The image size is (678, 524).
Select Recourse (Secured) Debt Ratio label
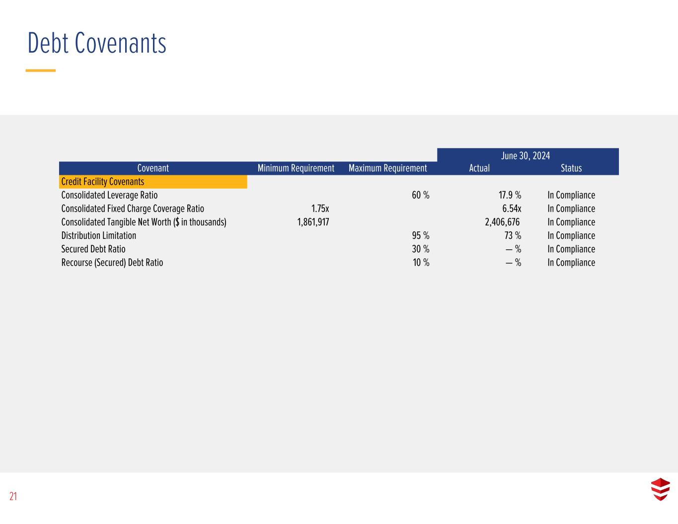(x=112, y=262)
